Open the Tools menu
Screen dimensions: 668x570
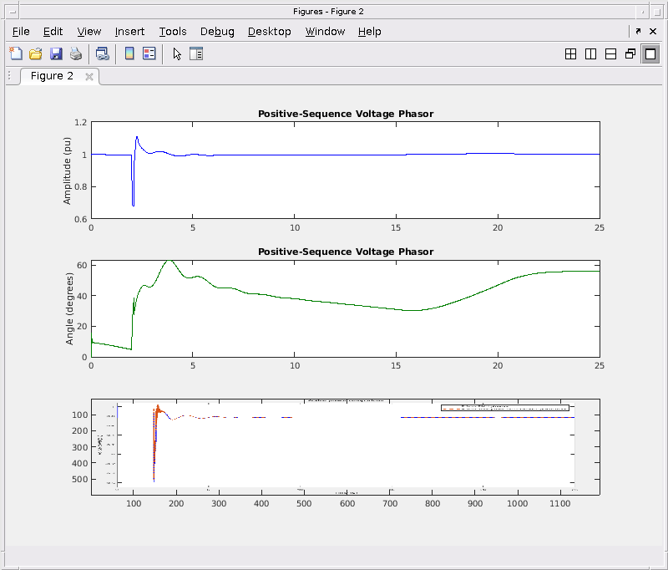173,32
